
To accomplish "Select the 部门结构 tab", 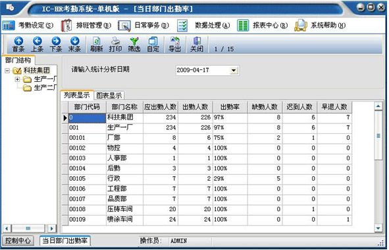I will 18,60.
